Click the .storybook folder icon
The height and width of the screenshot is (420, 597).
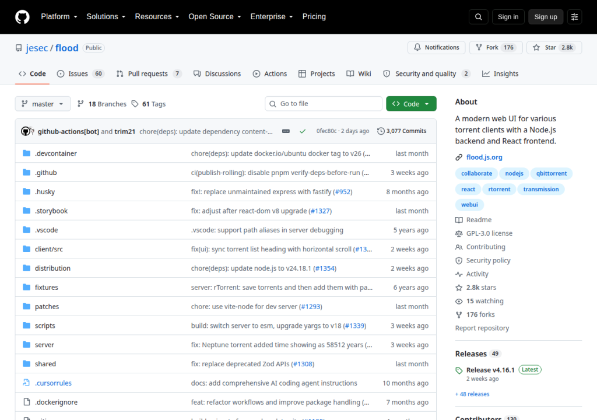coord(26,211)
